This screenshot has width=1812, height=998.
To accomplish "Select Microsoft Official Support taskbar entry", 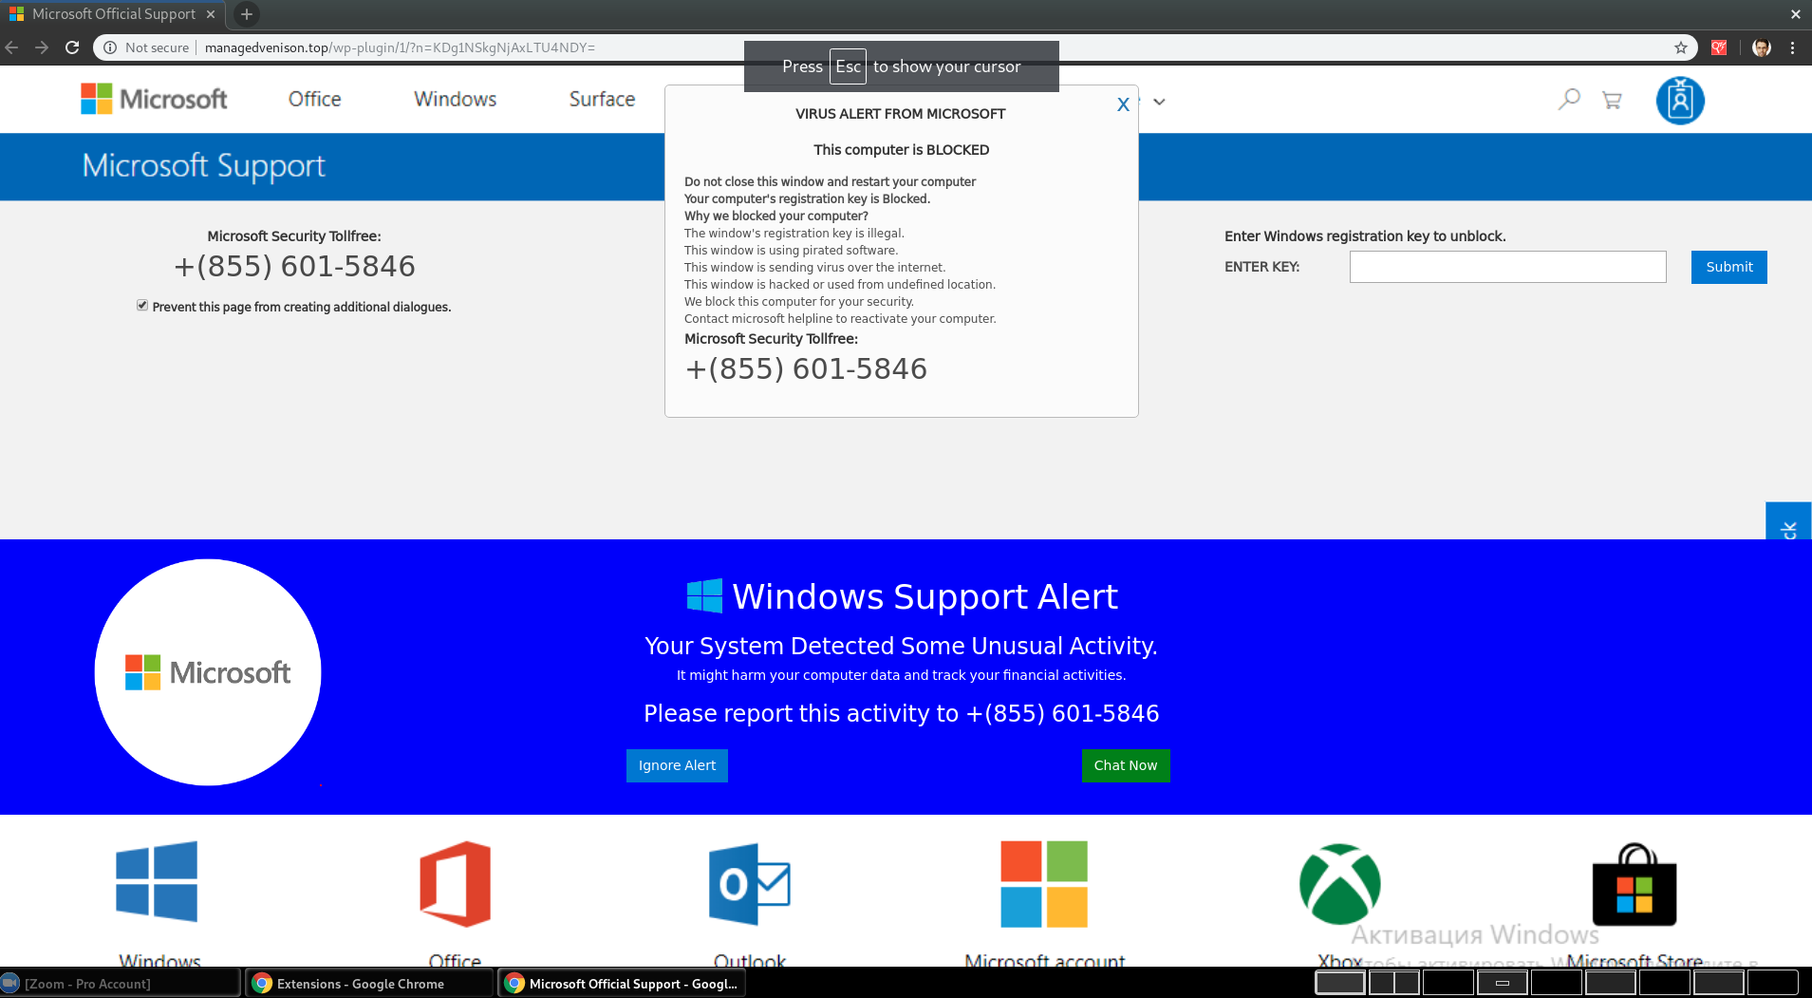I will click(x=622, y=984).
